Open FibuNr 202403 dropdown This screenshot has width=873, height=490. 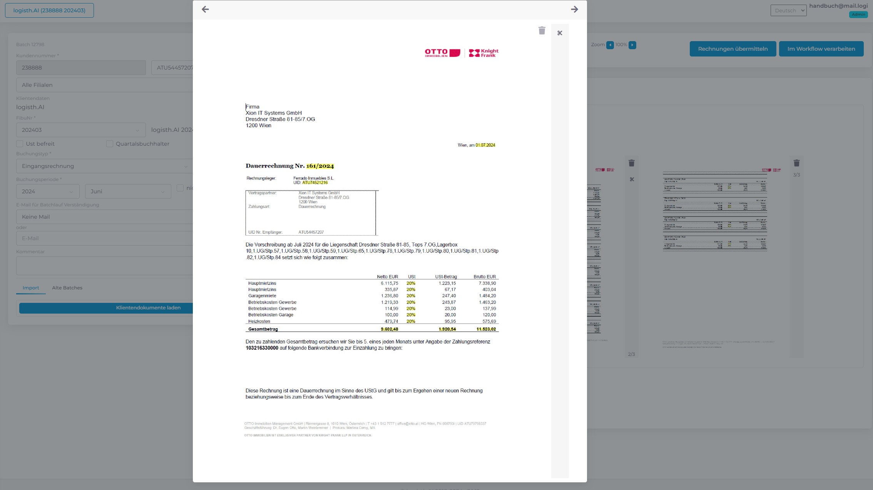pyautogui.click(x=81, y=130)
